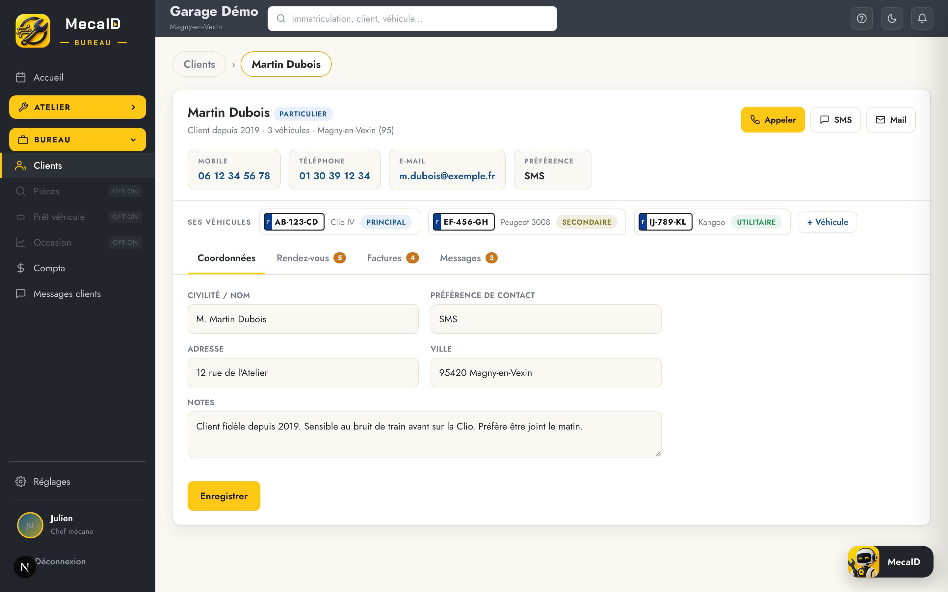Click the MecaID robot assistant icon

pos(863,562)
